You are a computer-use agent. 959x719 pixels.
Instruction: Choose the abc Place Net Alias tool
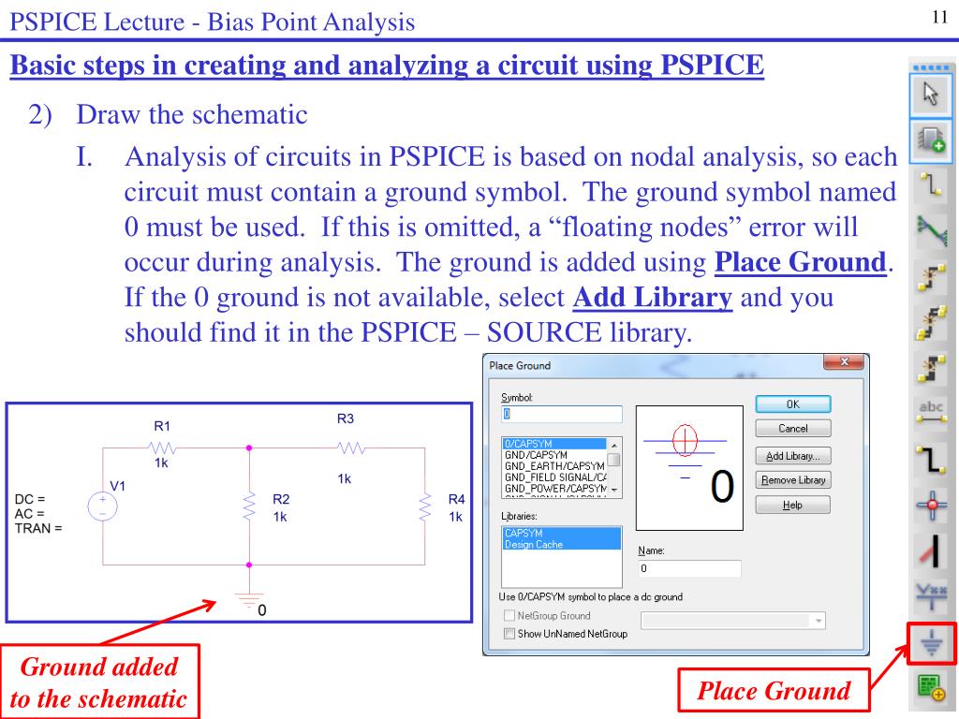(x=931, y=412)
